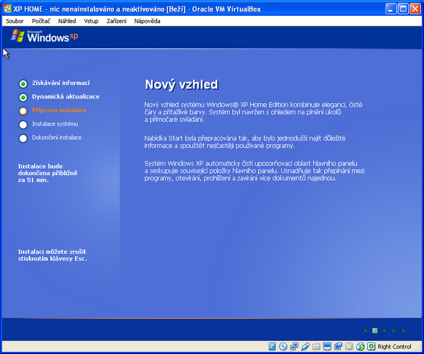
Task: Open the Počítač menu
Action: coord(41,21)
